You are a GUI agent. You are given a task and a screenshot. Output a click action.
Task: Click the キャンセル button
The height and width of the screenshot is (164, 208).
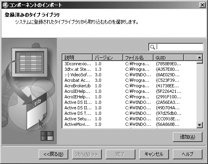(x=154, y=154)
